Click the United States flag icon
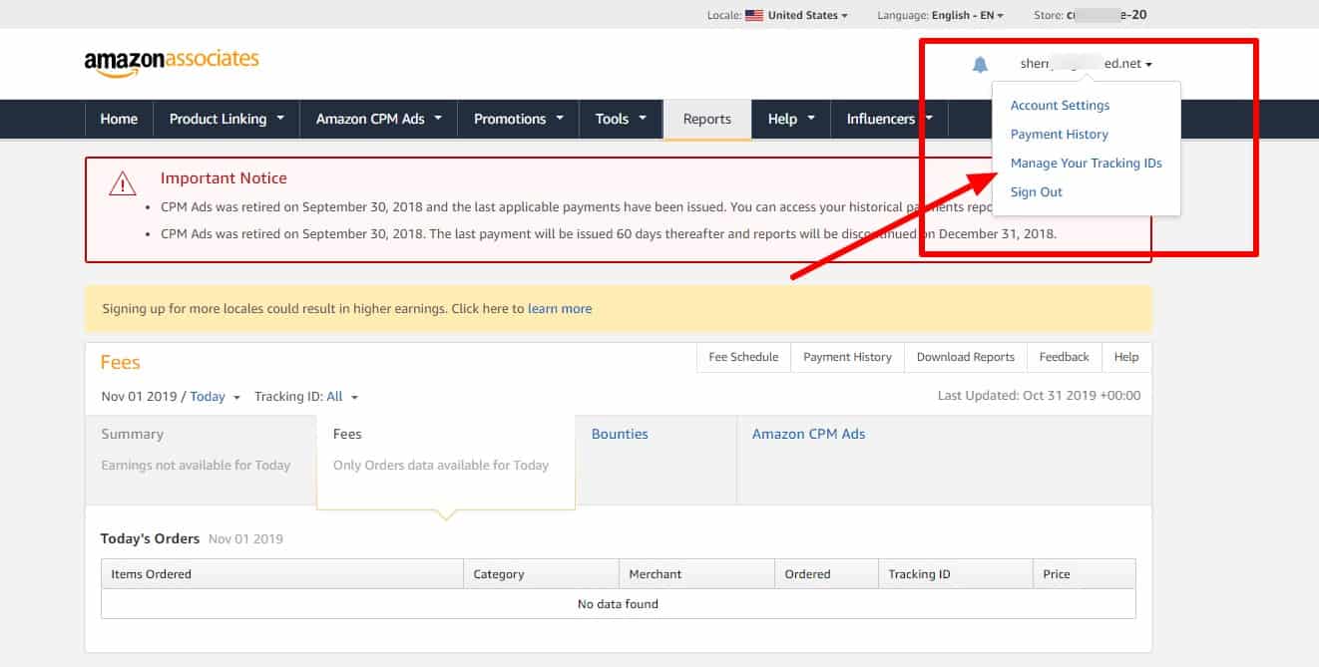The image size is (1319, 667). pyautogui.click(x=754, y=15)
